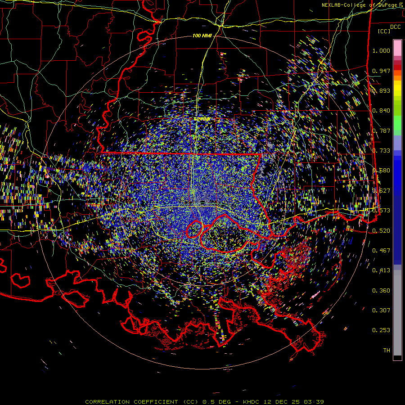405x405 pixels.
Task: Click the TH threshold label on scale
Action: coord(387,351)
